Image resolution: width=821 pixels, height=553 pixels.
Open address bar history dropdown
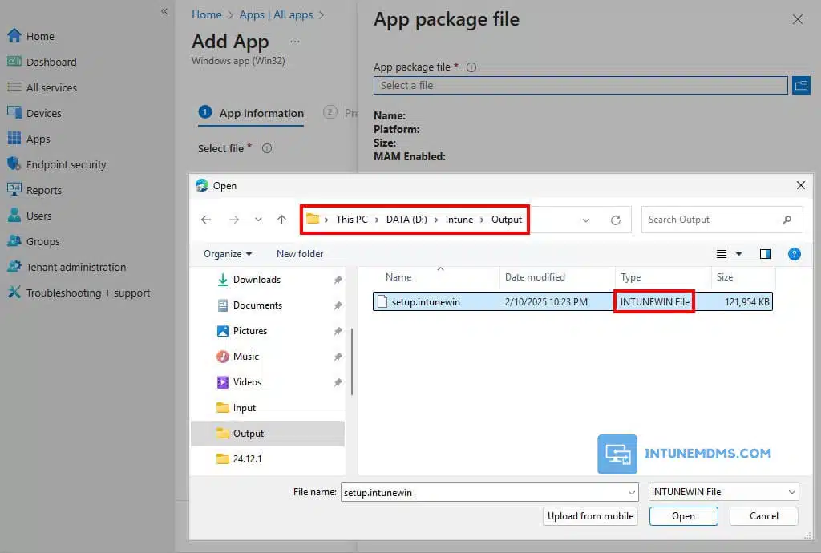pyautogui.click(x=586, y=220)
